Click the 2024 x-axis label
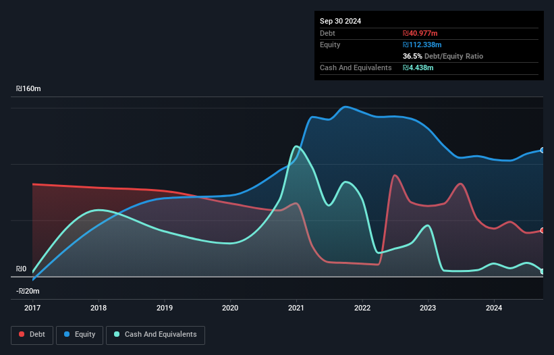The image size is (554, 355). [494, 308]
